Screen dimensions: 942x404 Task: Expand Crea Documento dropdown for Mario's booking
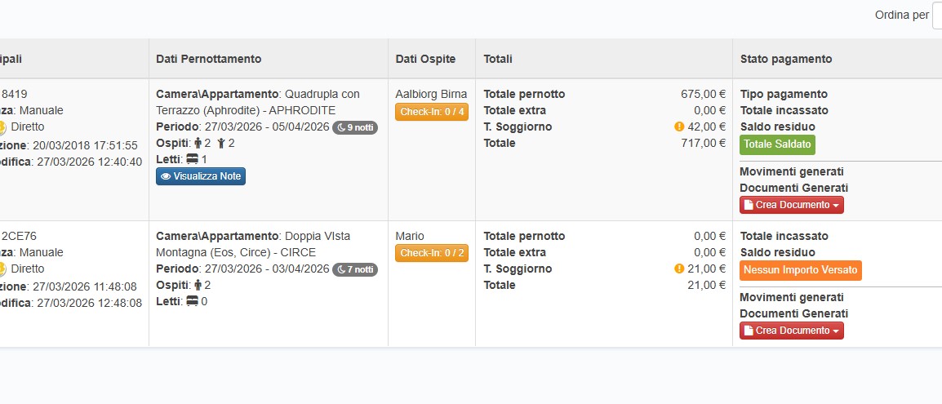[x=792, y=331]
